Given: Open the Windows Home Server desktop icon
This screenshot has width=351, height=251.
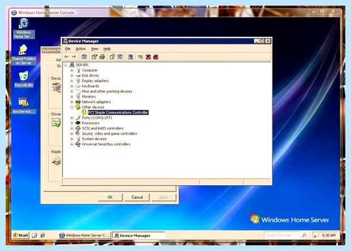Looking at the screenshot, I should (x=24, y=29).
